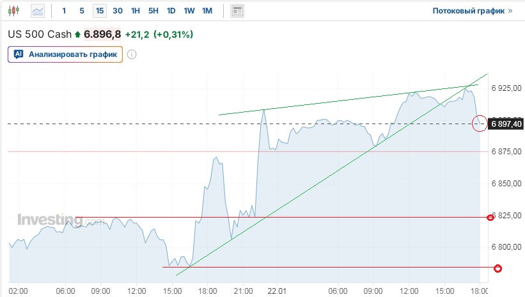Click the red circle at current price
525x297 pixels.
pyautogui.click(x=480, y=123)
